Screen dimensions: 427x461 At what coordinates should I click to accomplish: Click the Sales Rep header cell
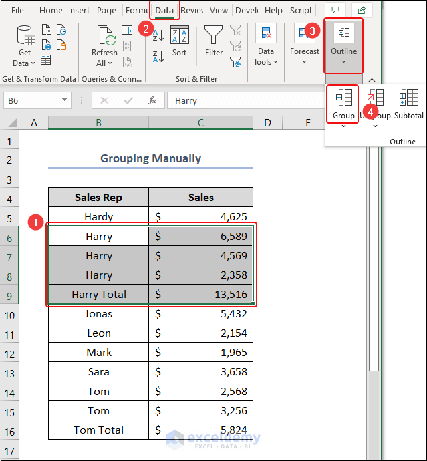[x=98, y=197]
